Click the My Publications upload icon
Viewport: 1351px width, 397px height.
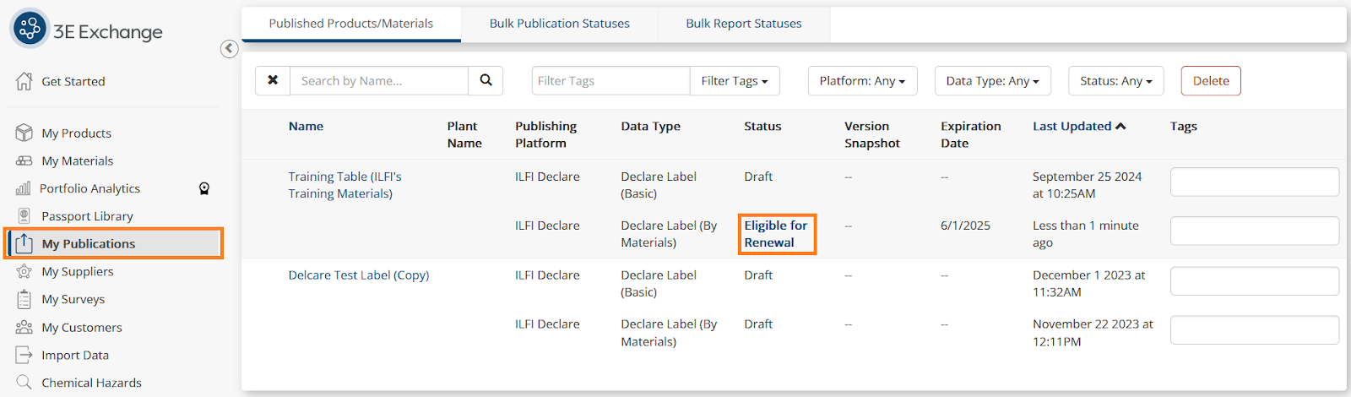tap(24, 243)
